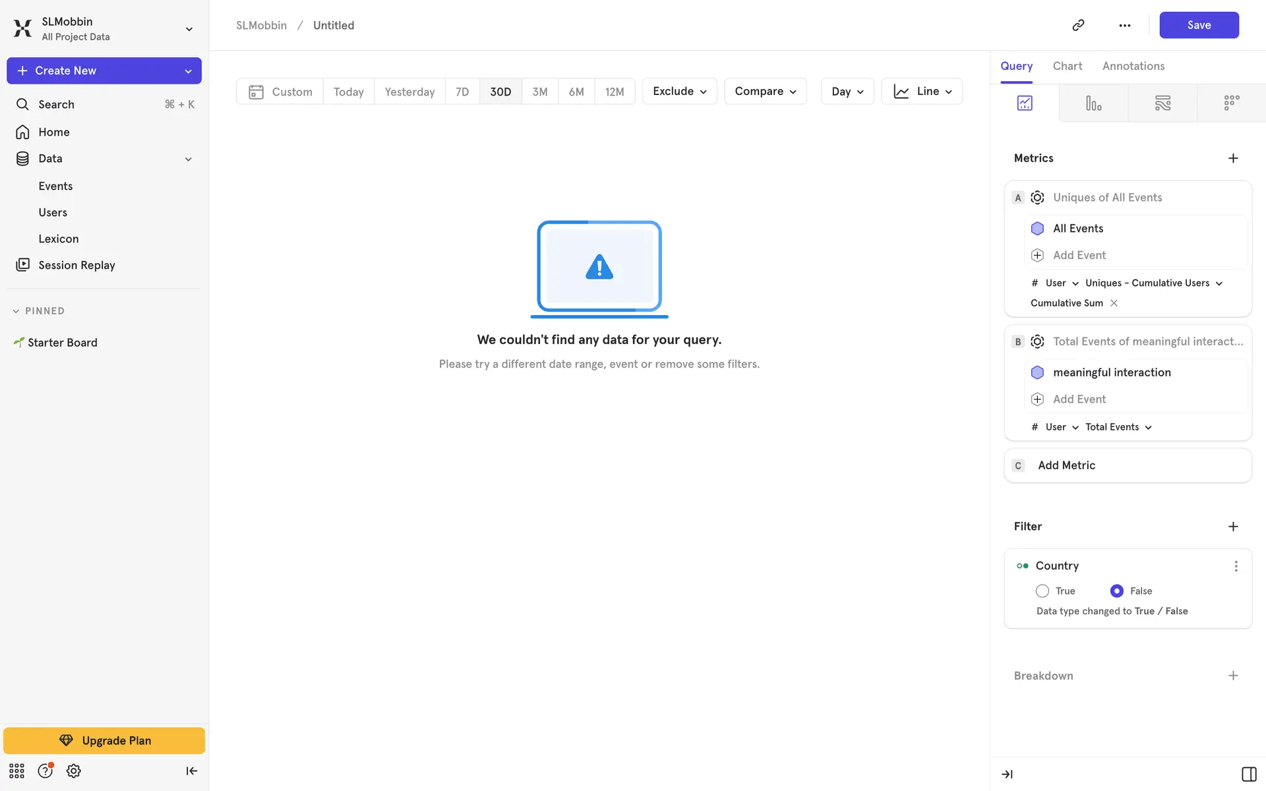Open the Compare dropdown
The image size is (1266, 791).
765,91
